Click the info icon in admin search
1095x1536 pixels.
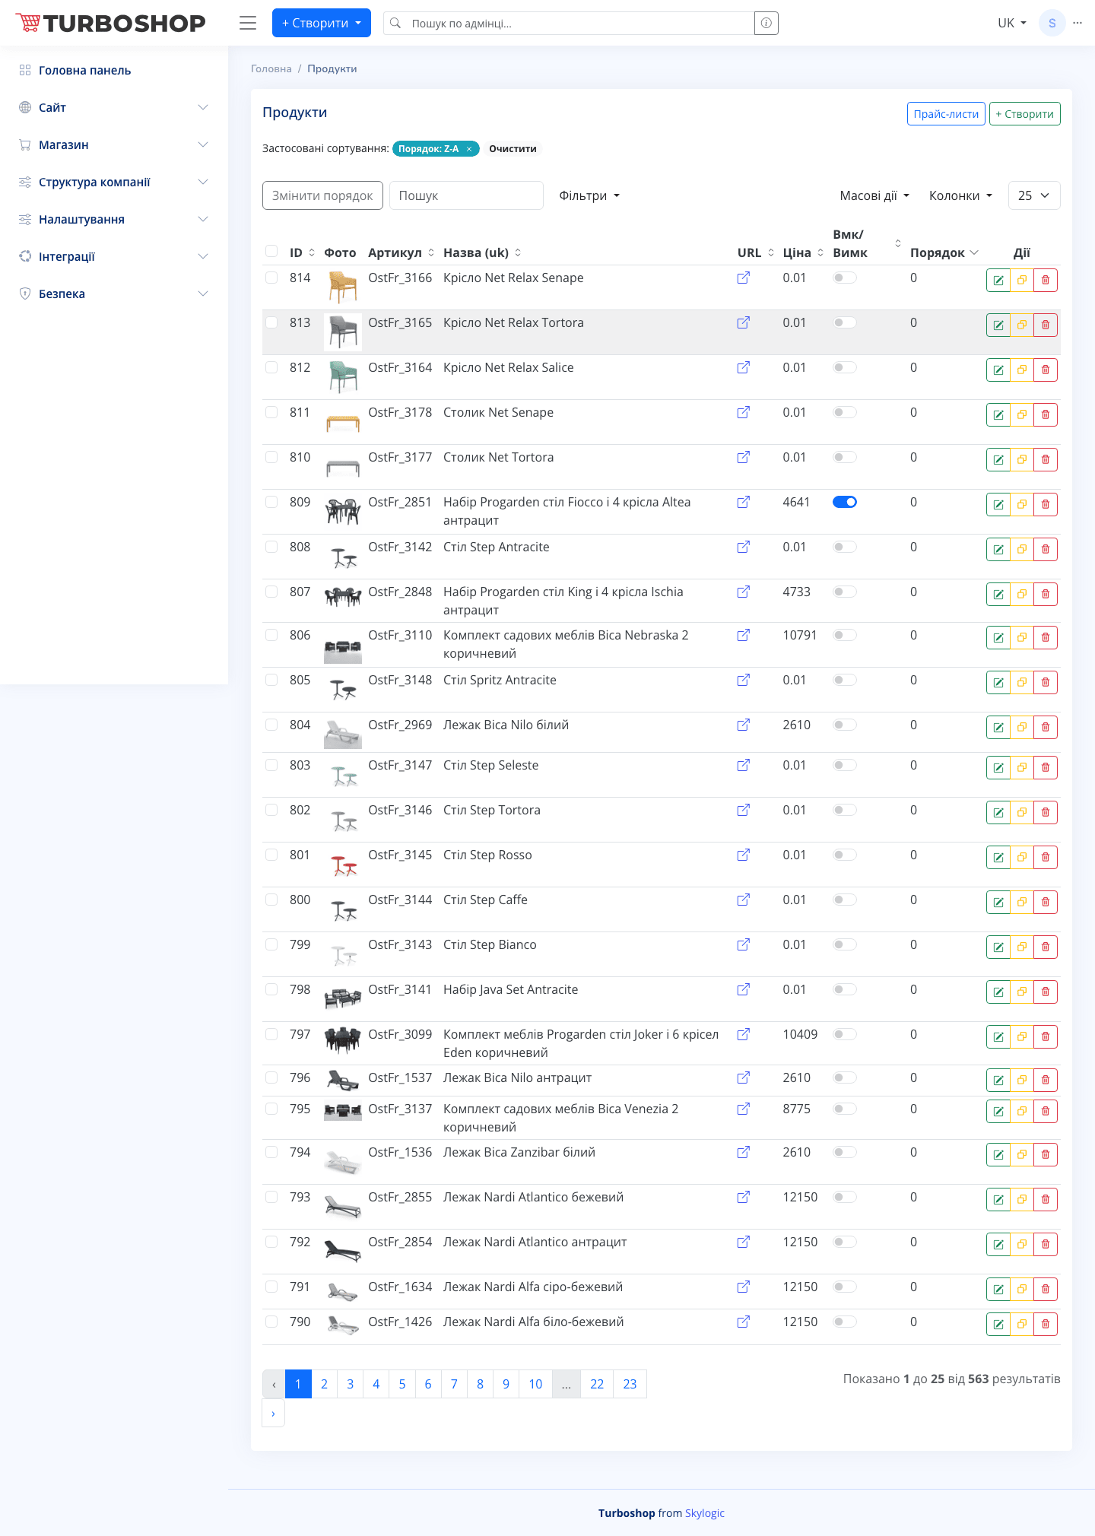766,23
